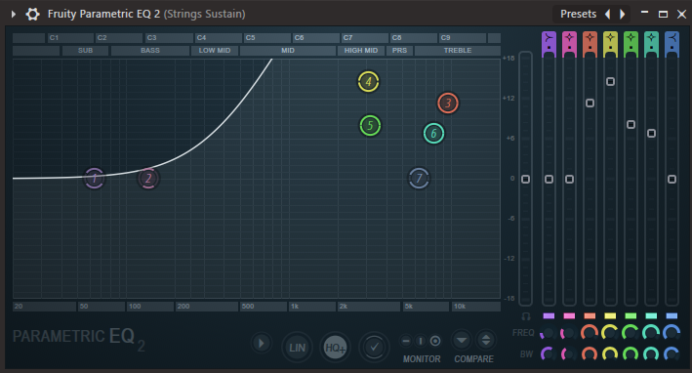Image resolution: width=692 pixels, height=373 pixels.
Task: Click the green band 5 FREQ knob
Action: pyautogui.click(x=631, y=333)
